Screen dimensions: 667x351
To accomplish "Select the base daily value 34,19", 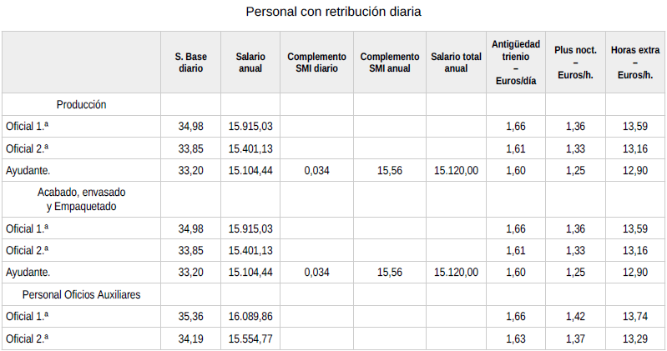I will point(191,338).
